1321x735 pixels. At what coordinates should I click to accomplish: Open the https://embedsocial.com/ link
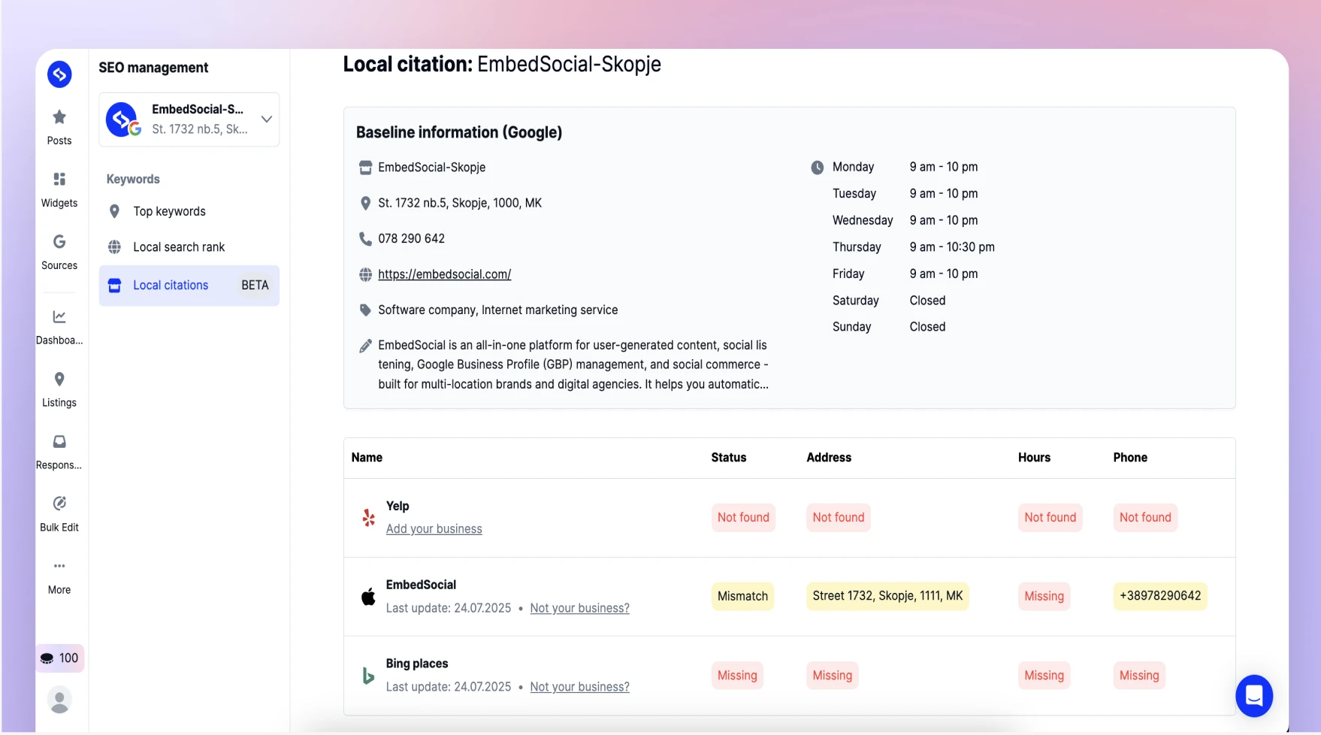(444, 274)
